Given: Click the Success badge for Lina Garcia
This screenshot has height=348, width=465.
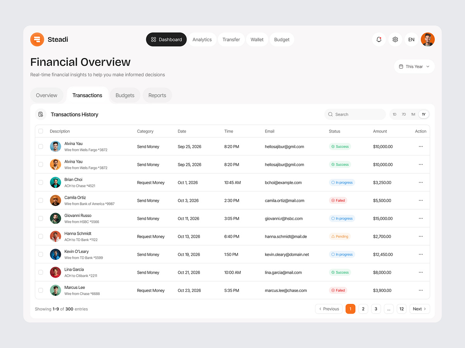Looking at the screenshot, I should pos(340,272).
